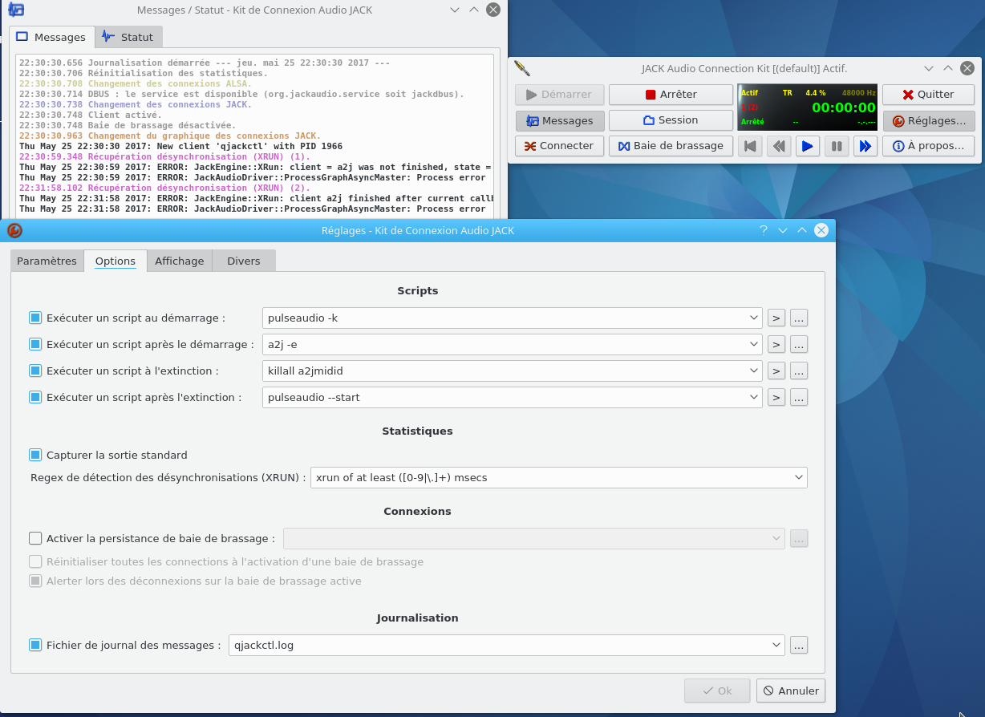Open the Connecter connections window
Screen dimensions: 985x717
(x=559, y=146)
